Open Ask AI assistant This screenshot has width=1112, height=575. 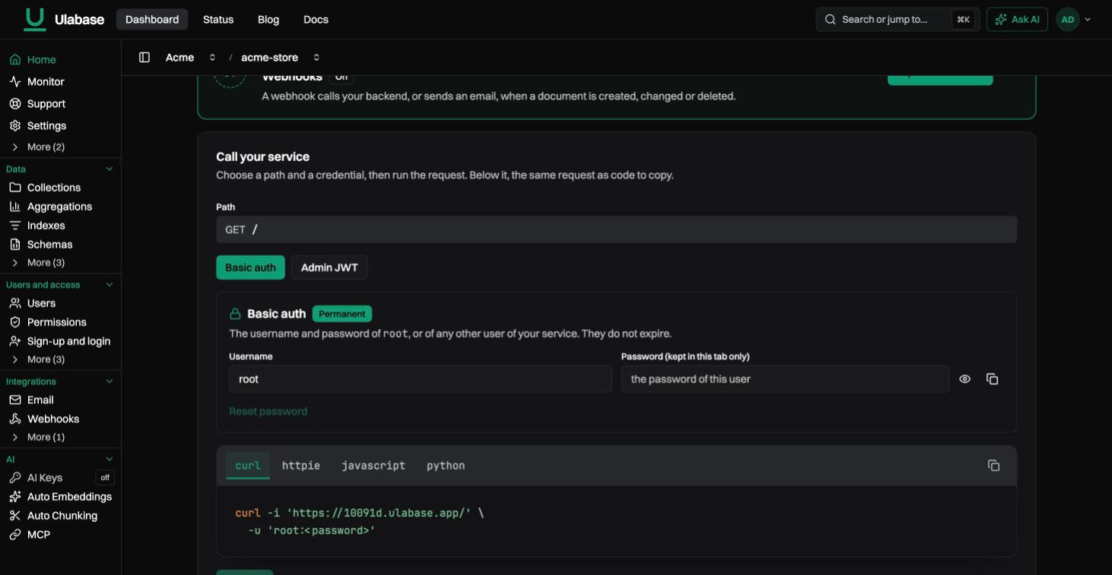tap(1017, 20)
